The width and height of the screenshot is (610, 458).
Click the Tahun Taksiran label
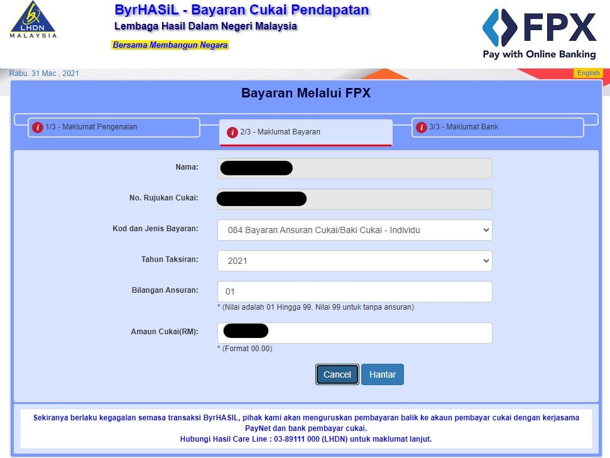coord(170,259)
